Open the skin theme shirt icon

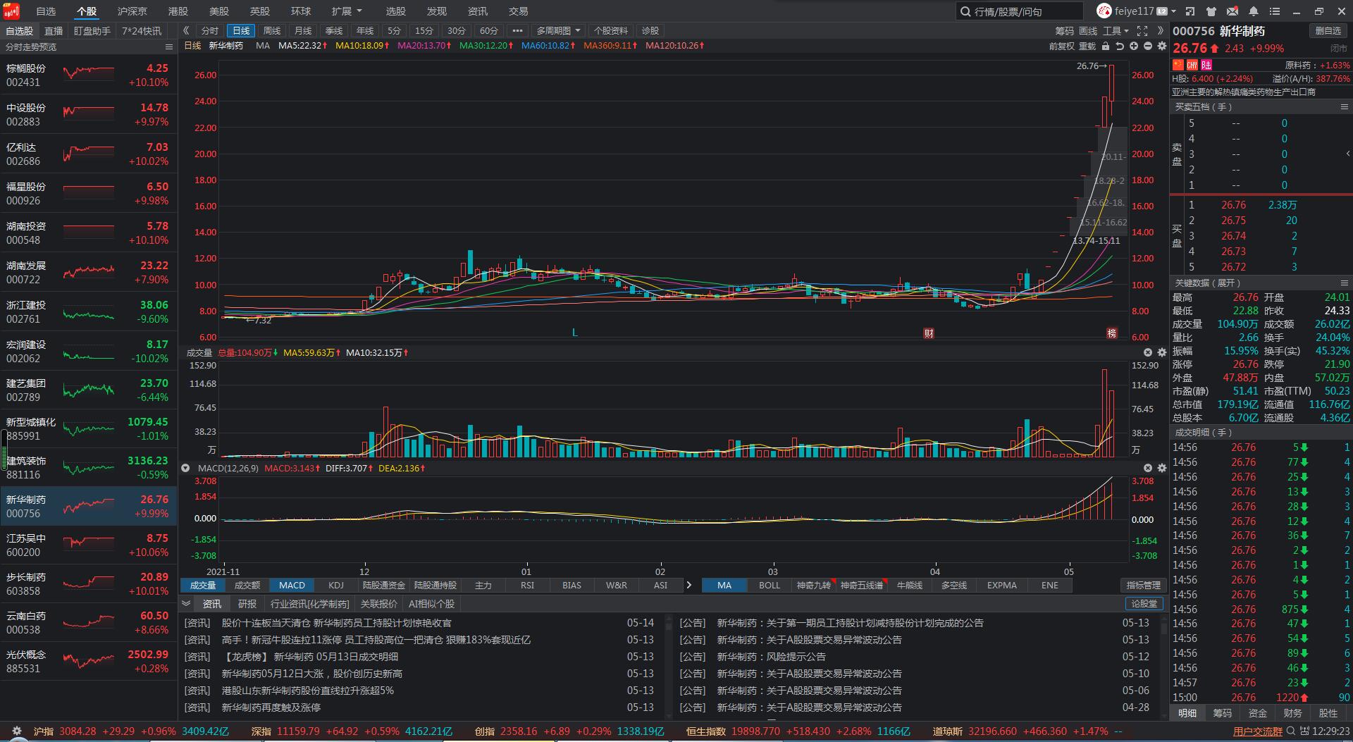(x=1211, y=11)
